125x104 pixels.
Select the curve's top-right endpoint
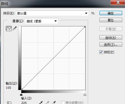click(x=85, y=27)
